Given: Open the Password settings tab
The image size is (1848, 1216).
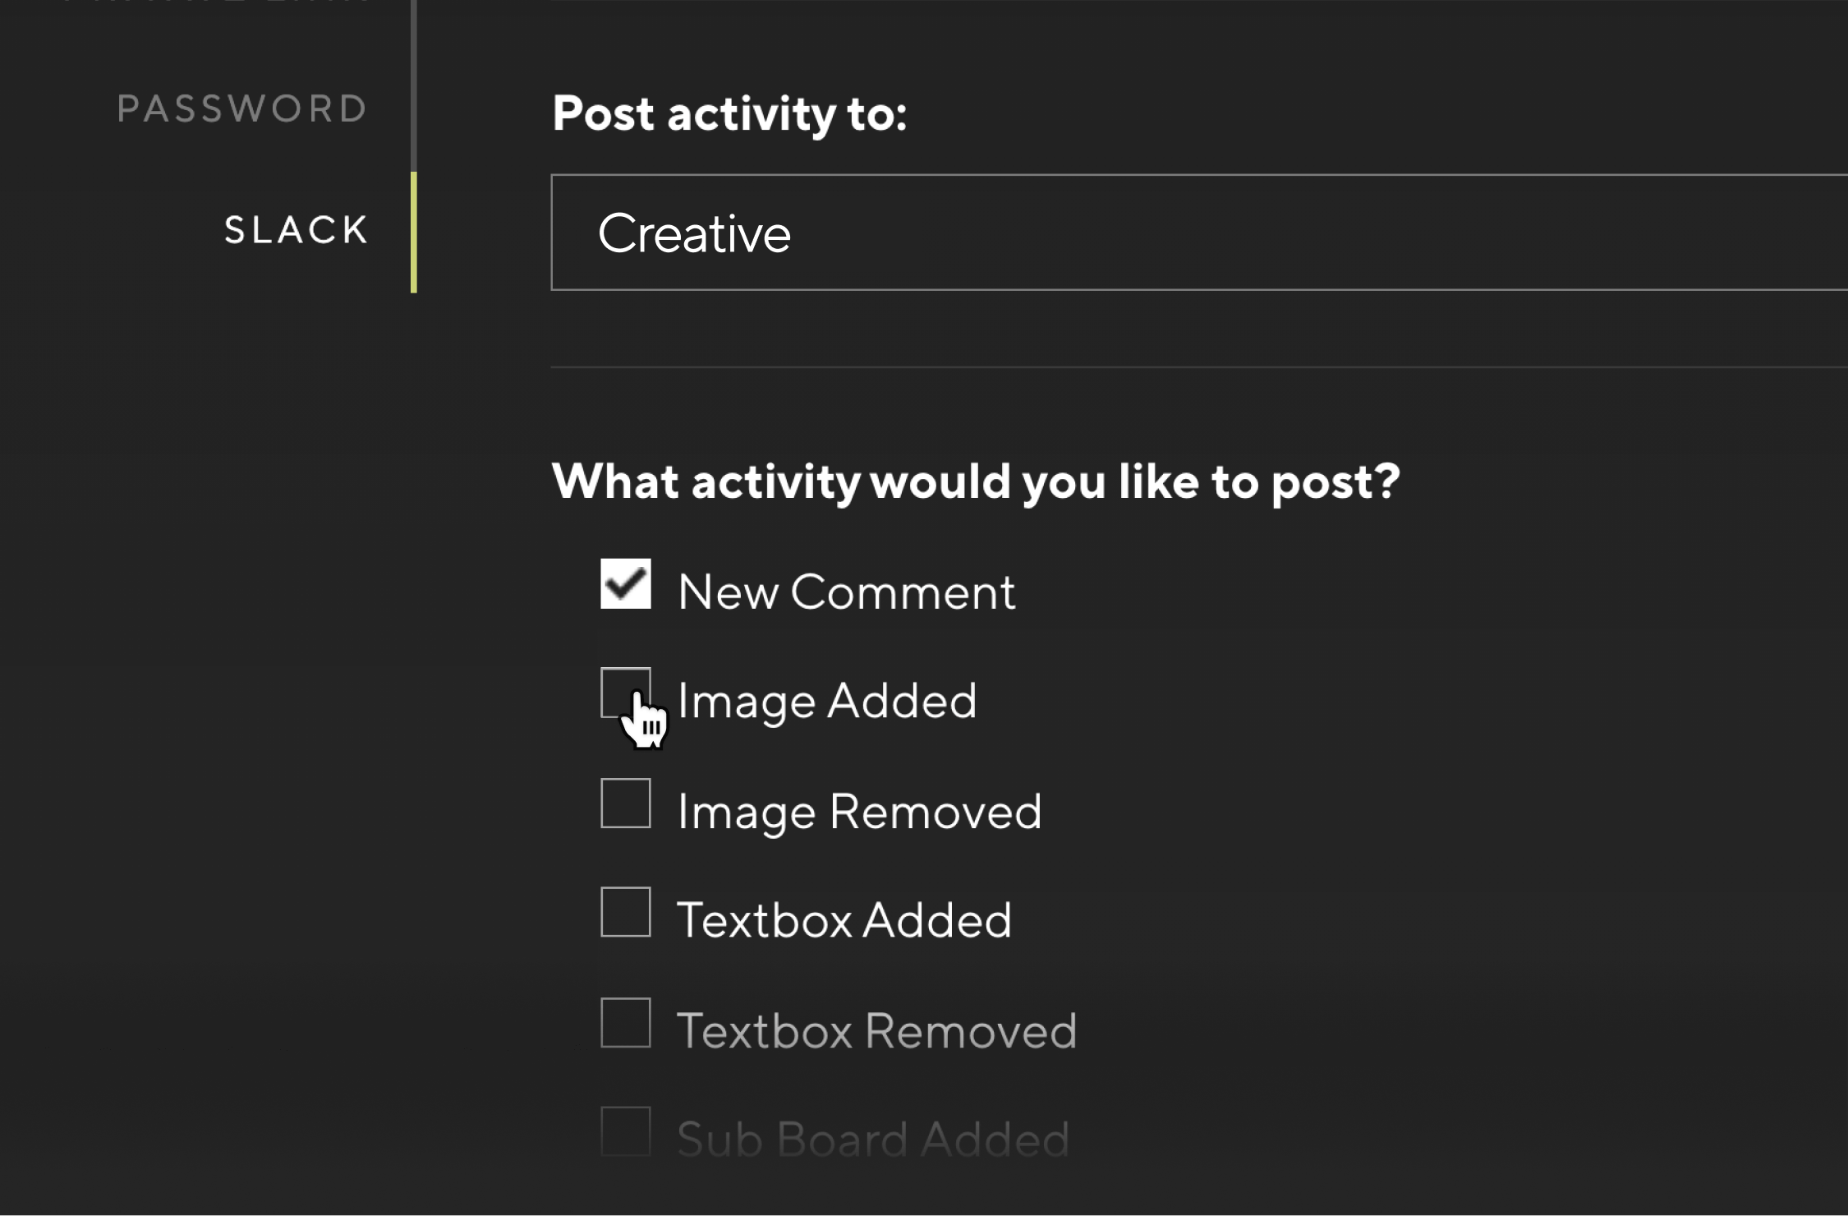Looking at the screenshot, I should pos(242,108).
